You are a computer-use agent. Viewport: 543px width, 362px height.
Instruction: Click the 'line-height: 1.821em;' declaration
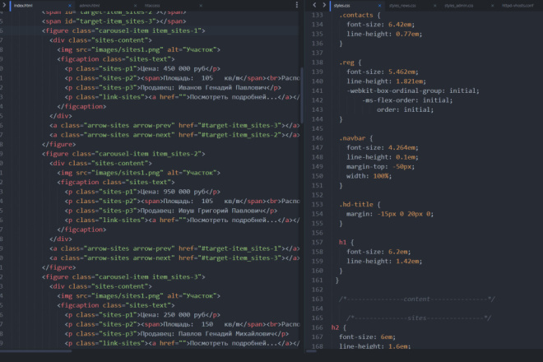tap(386, 81)
